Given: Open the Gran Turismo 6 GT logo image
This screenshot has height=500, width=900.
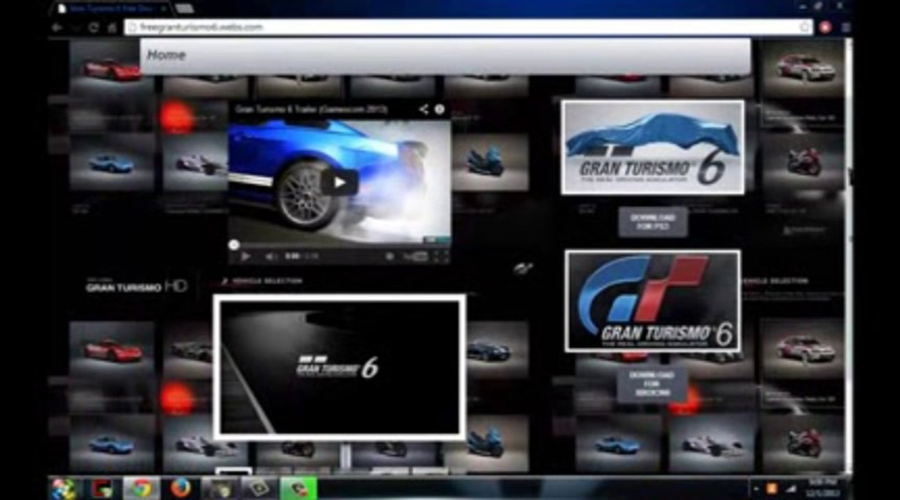Looking at the screenshot, I should pyautogui.click(x=652, y=301).
